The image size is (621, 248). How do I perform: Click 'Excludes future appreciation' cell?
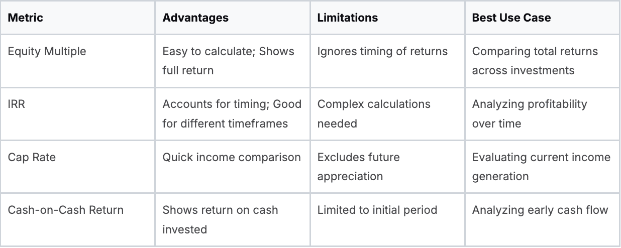[359, 167]
